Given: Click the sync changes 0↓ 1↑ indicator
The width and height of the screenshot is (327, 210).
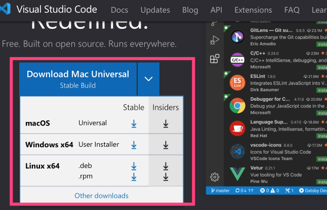Looking at the screenshot, I should point(244,191).
